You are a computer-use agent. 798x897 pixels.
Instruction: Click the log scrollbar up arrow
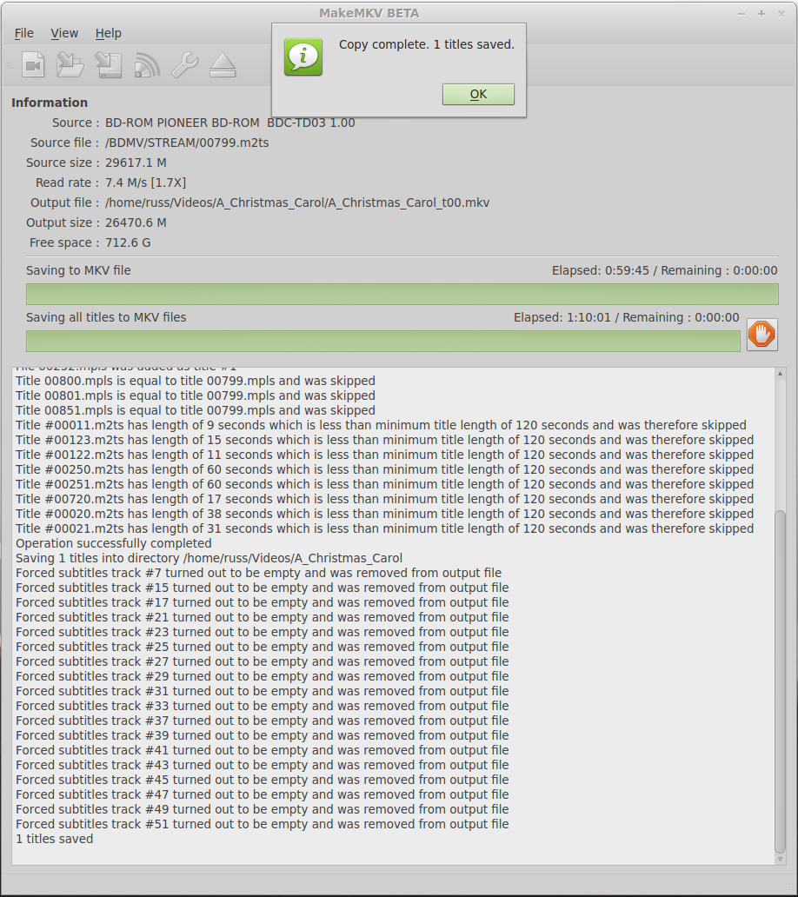pyautogui.click(x=781, y=374)
